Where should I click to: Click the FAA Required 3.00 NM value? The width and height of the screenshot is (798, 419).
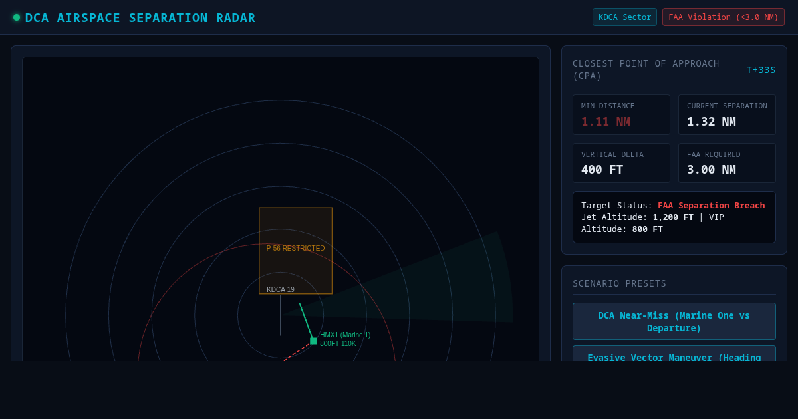(712, 170)
